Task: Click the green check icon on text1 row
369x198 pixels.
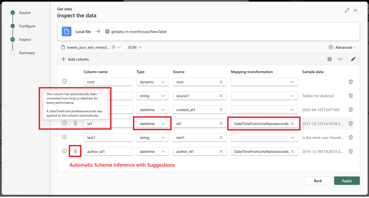Action: point(64,137)
